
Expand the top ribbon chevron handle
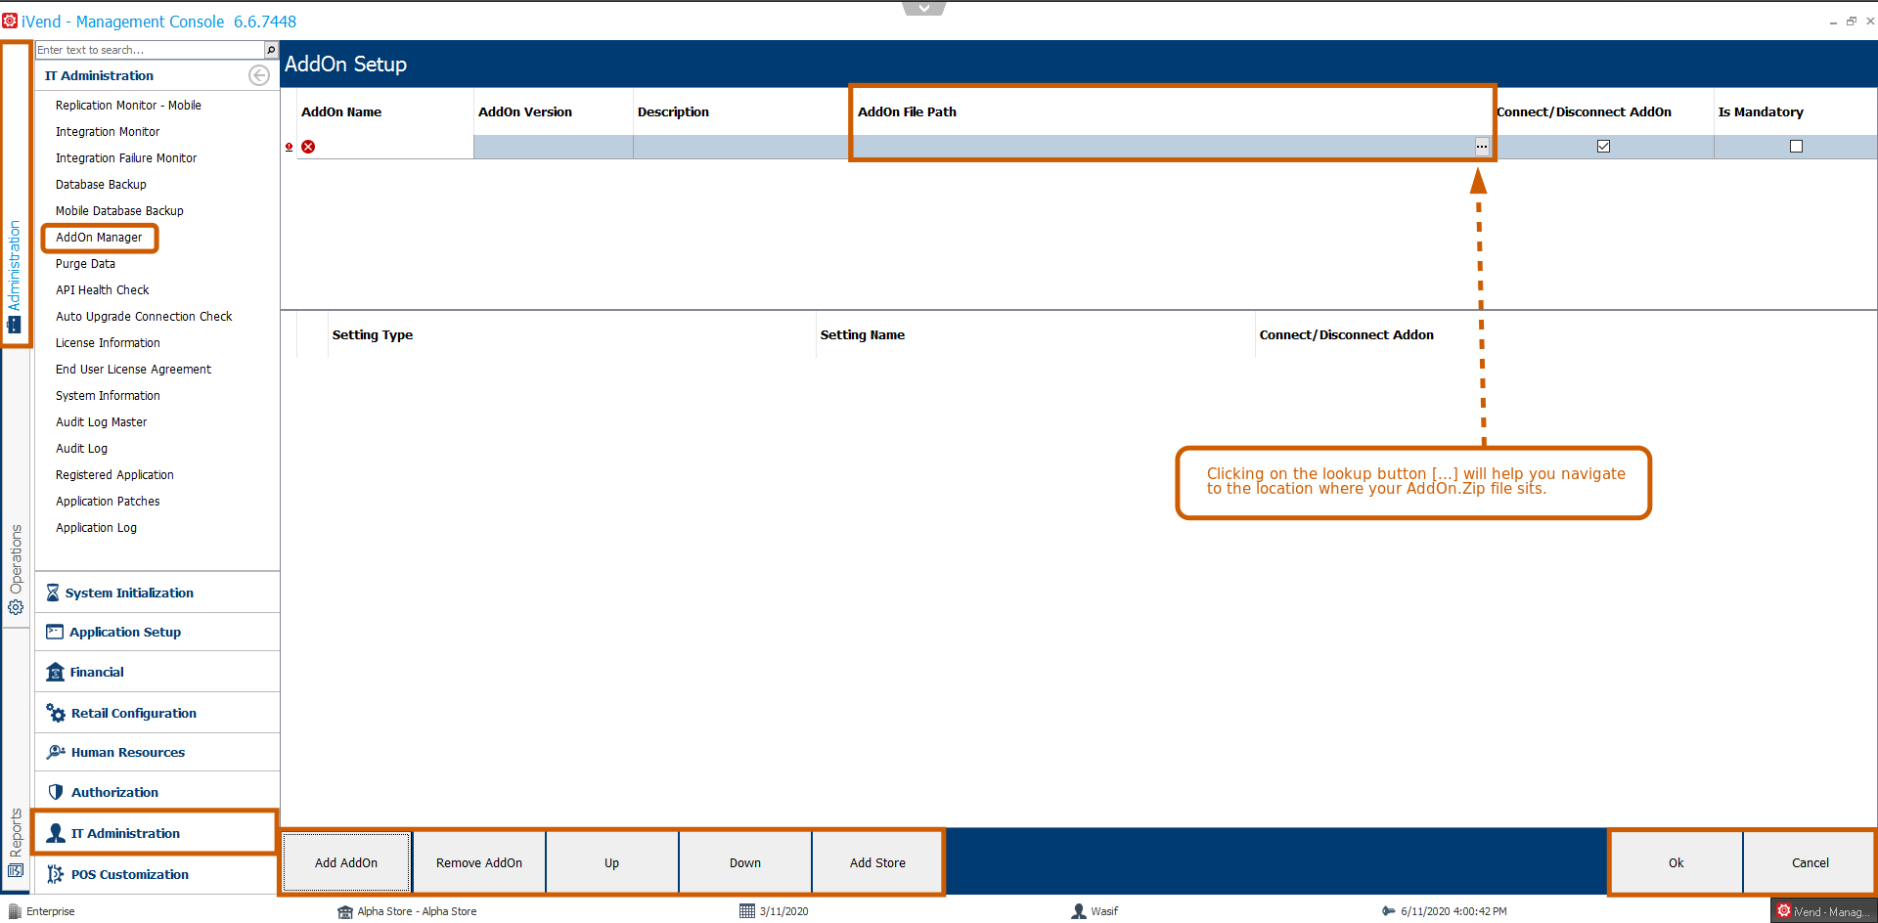(x=923, y=8)
